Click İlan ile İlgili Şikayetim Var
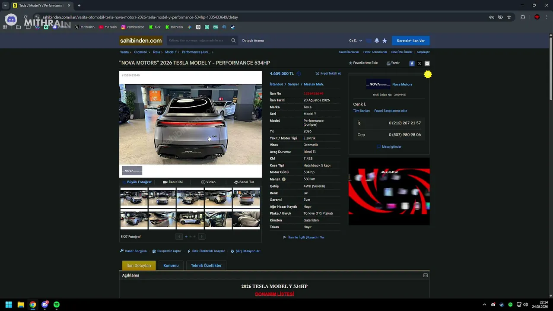The height and width of the screenshot is (311, 553). pos(304,237)
